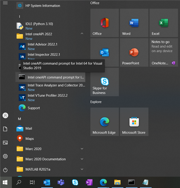This screenshot has width=180, height=188.
Task: Open Outlook from the taskbar
Action: (x=47, y=182)
